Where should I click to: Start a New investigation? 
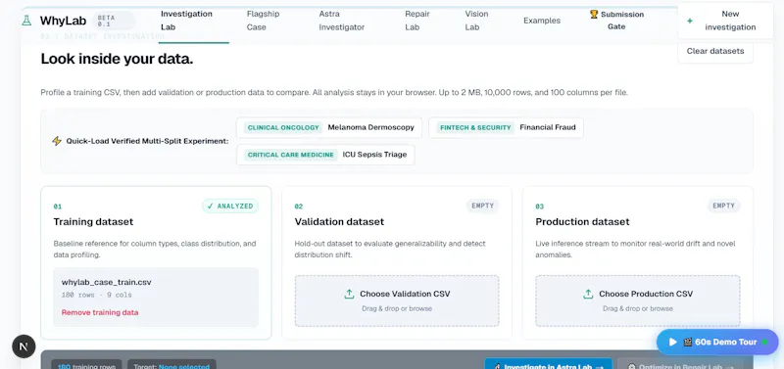(725, 21)
